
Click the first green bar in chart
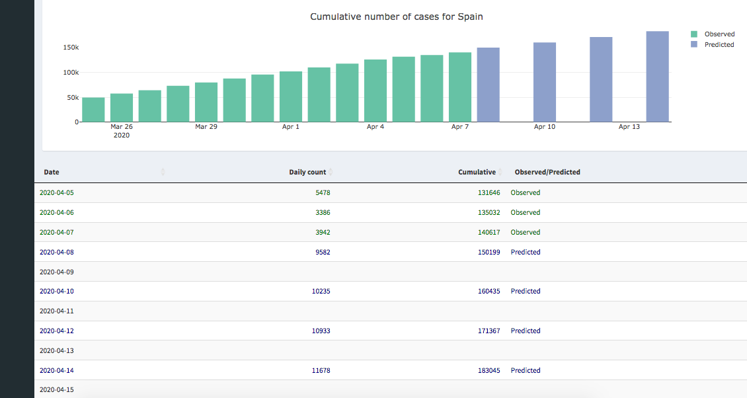point(93,109)
